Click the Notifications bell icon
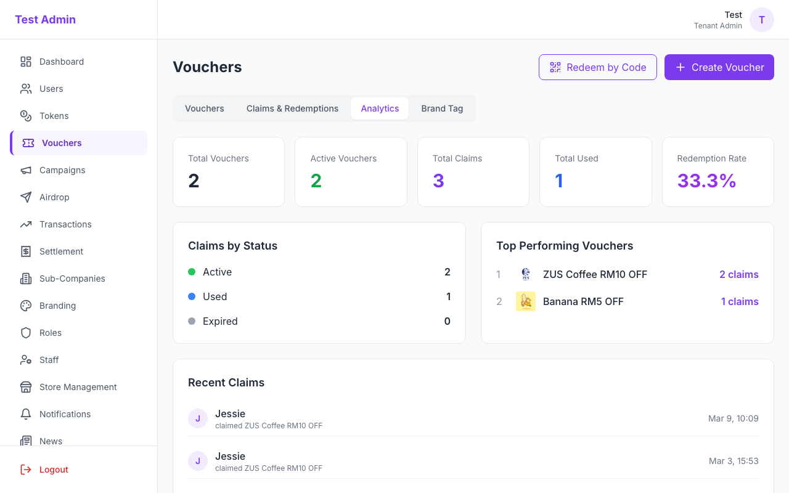 click(x=25, y=414)
